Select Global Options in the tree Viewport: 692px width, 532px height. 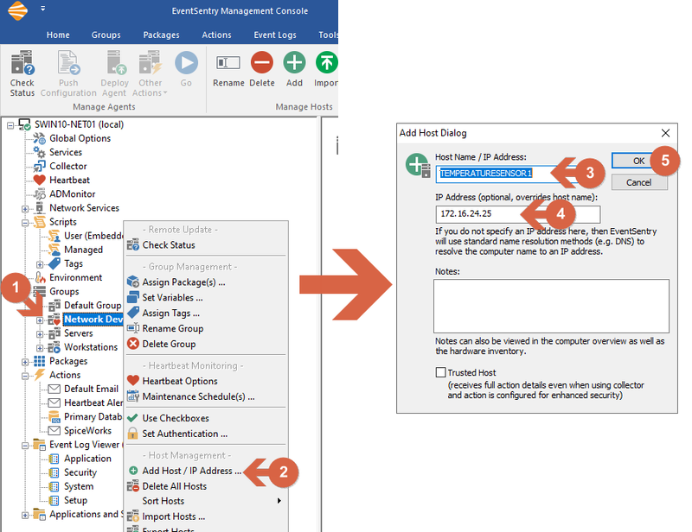click(x=80, y=138)
